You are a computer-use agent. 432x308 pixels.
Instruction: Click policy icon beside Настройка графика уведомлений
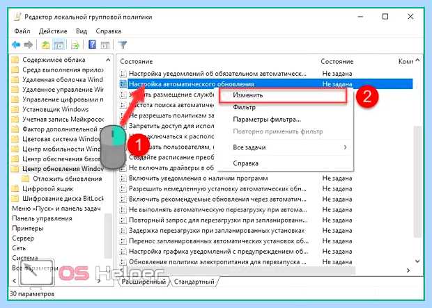pyautogui.click(x=123, y=252)
